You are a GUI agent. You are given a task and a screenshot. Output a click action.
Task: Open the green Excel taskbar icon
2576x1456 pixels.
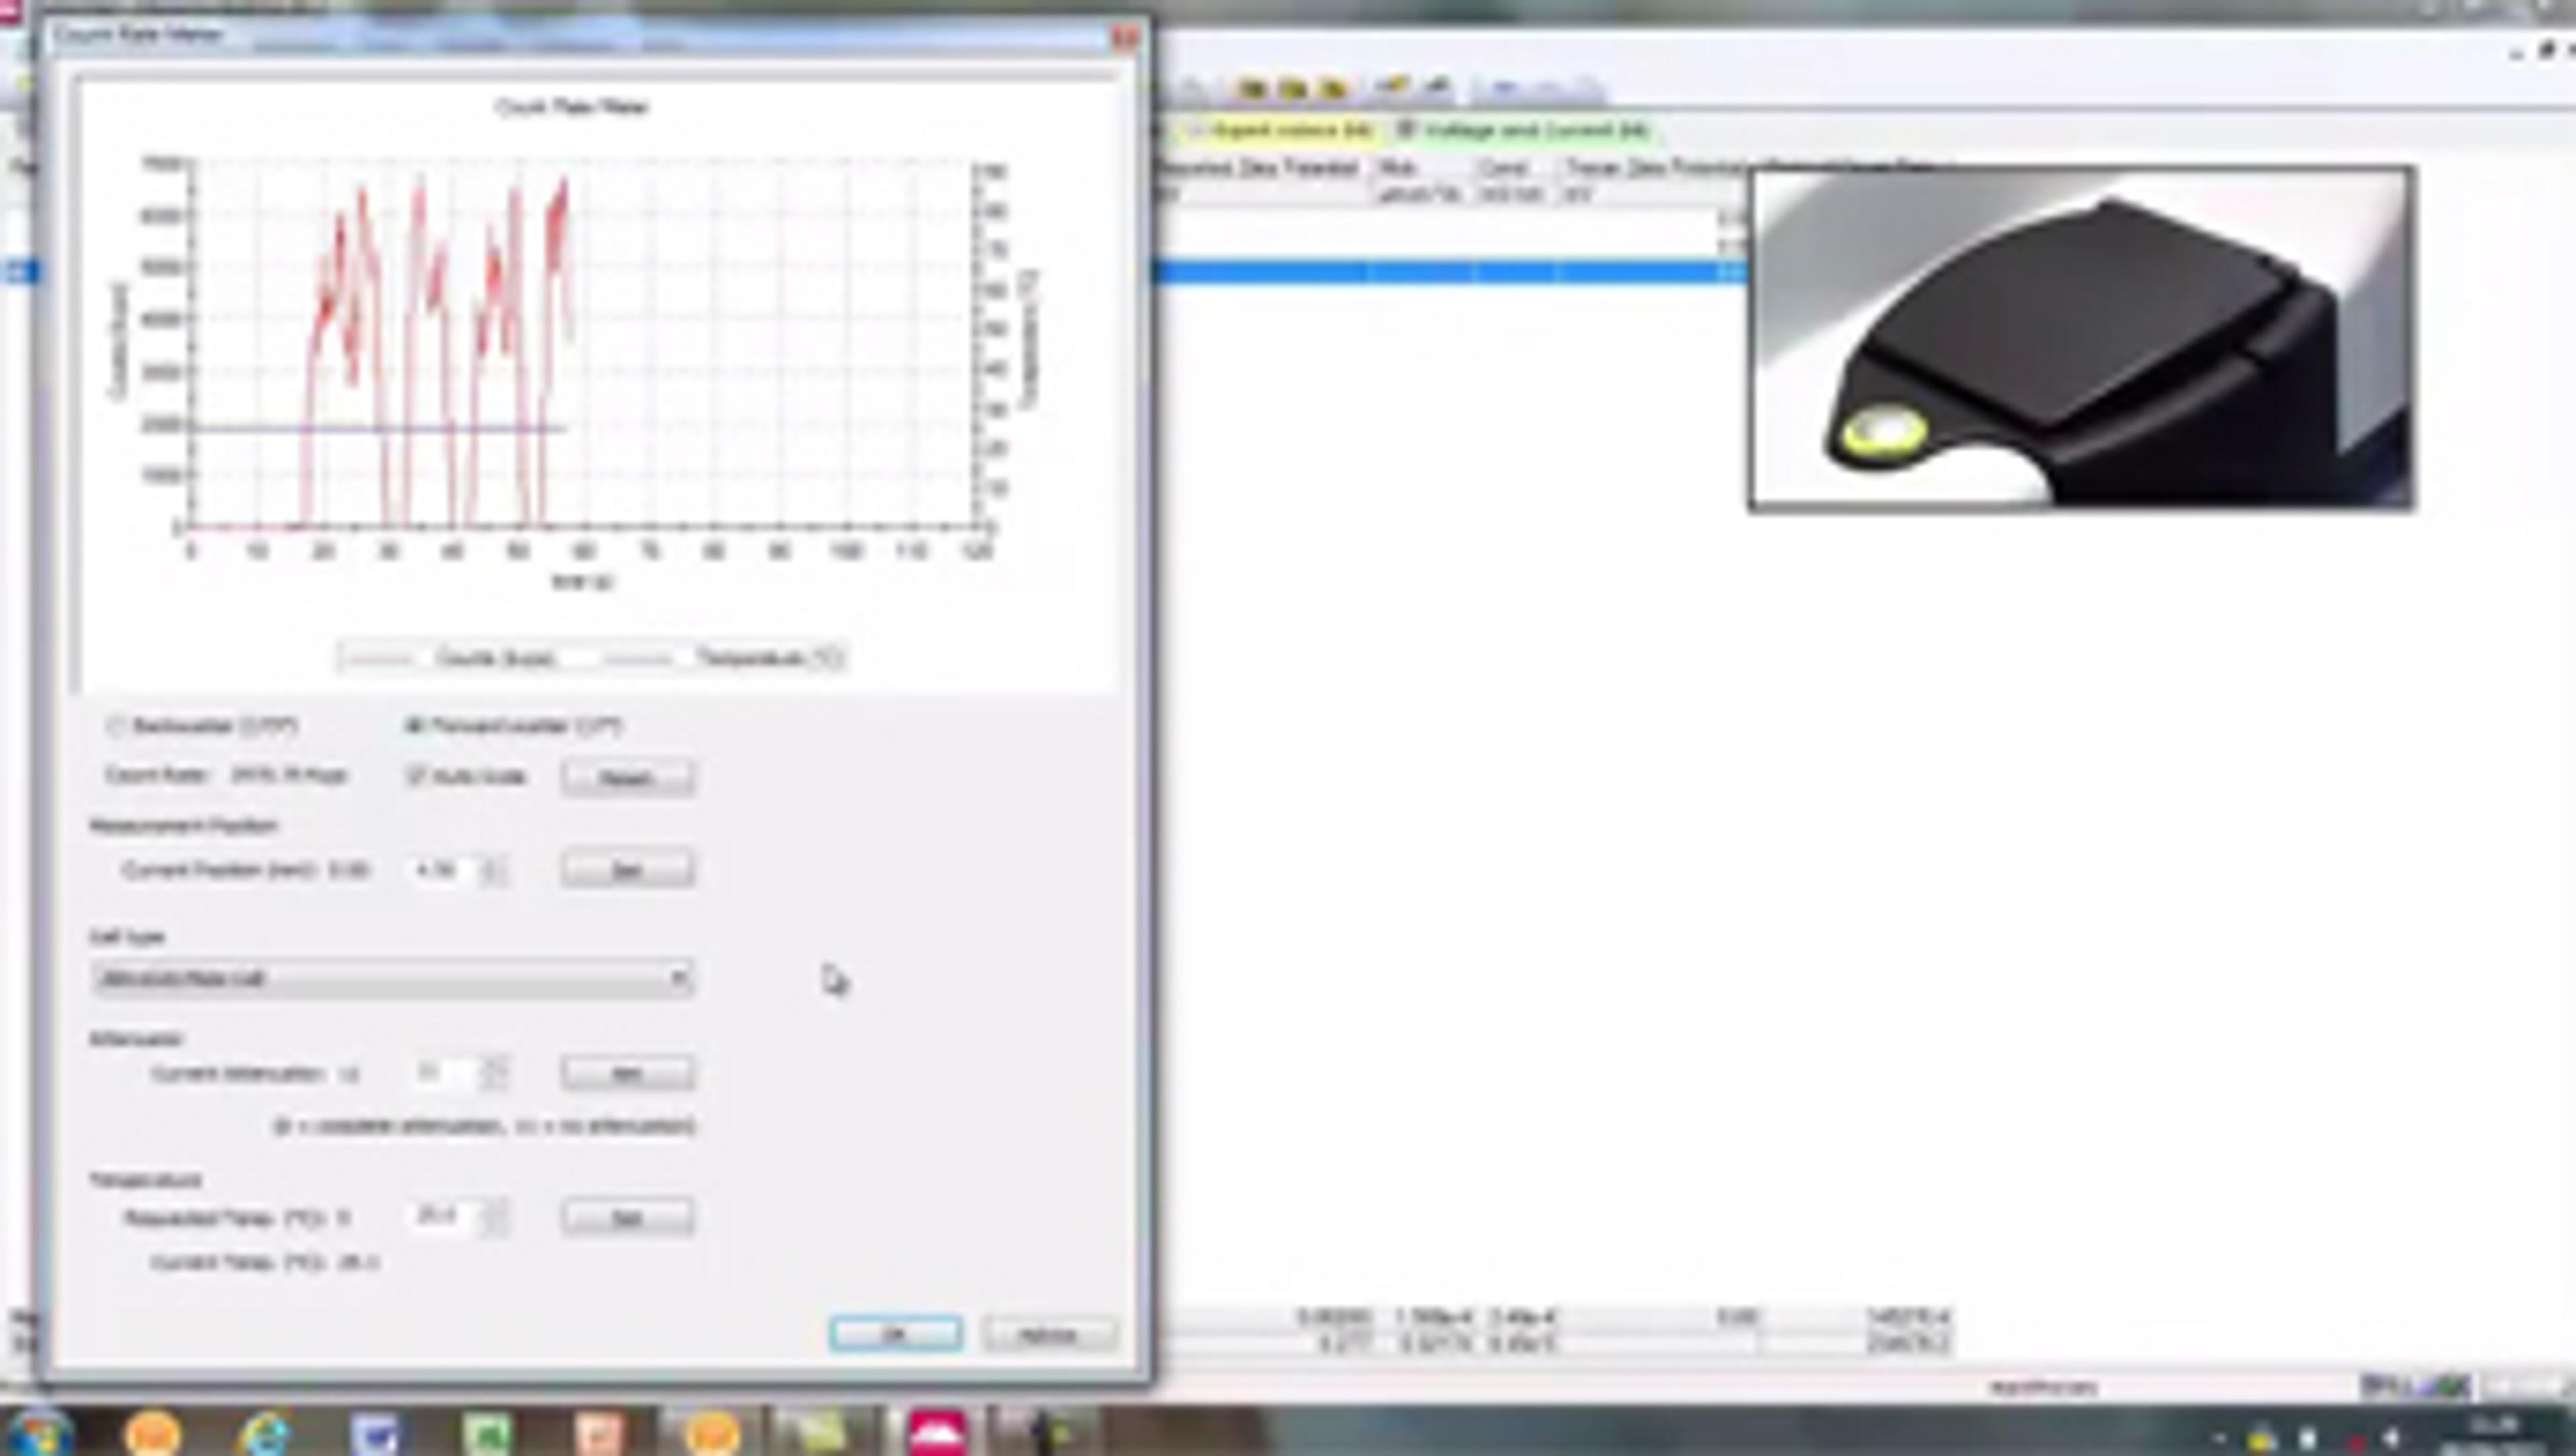click(487, 1434)
